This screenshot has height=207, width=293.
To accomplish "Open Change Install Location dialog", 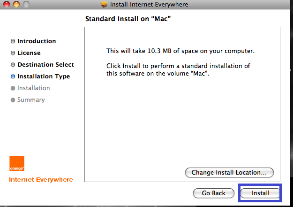I will tap(229, 172).
